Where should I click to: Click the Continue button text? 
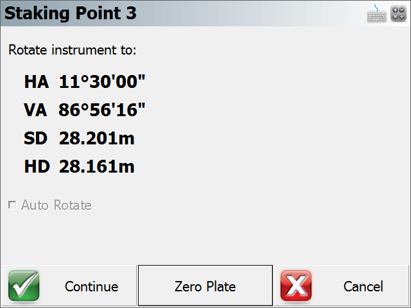click(x=91, y=287)
